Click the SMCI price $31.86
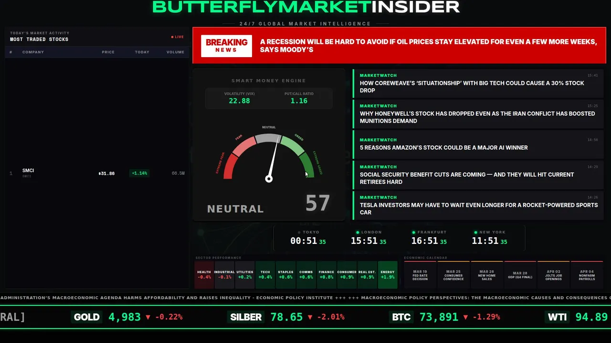 point(106,173)
